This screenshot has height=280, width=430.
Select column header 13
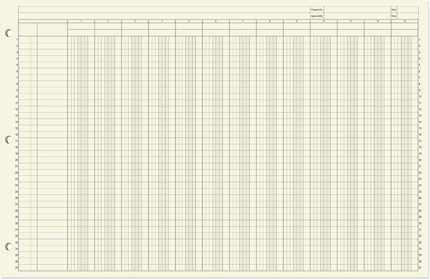pos(404,21)
